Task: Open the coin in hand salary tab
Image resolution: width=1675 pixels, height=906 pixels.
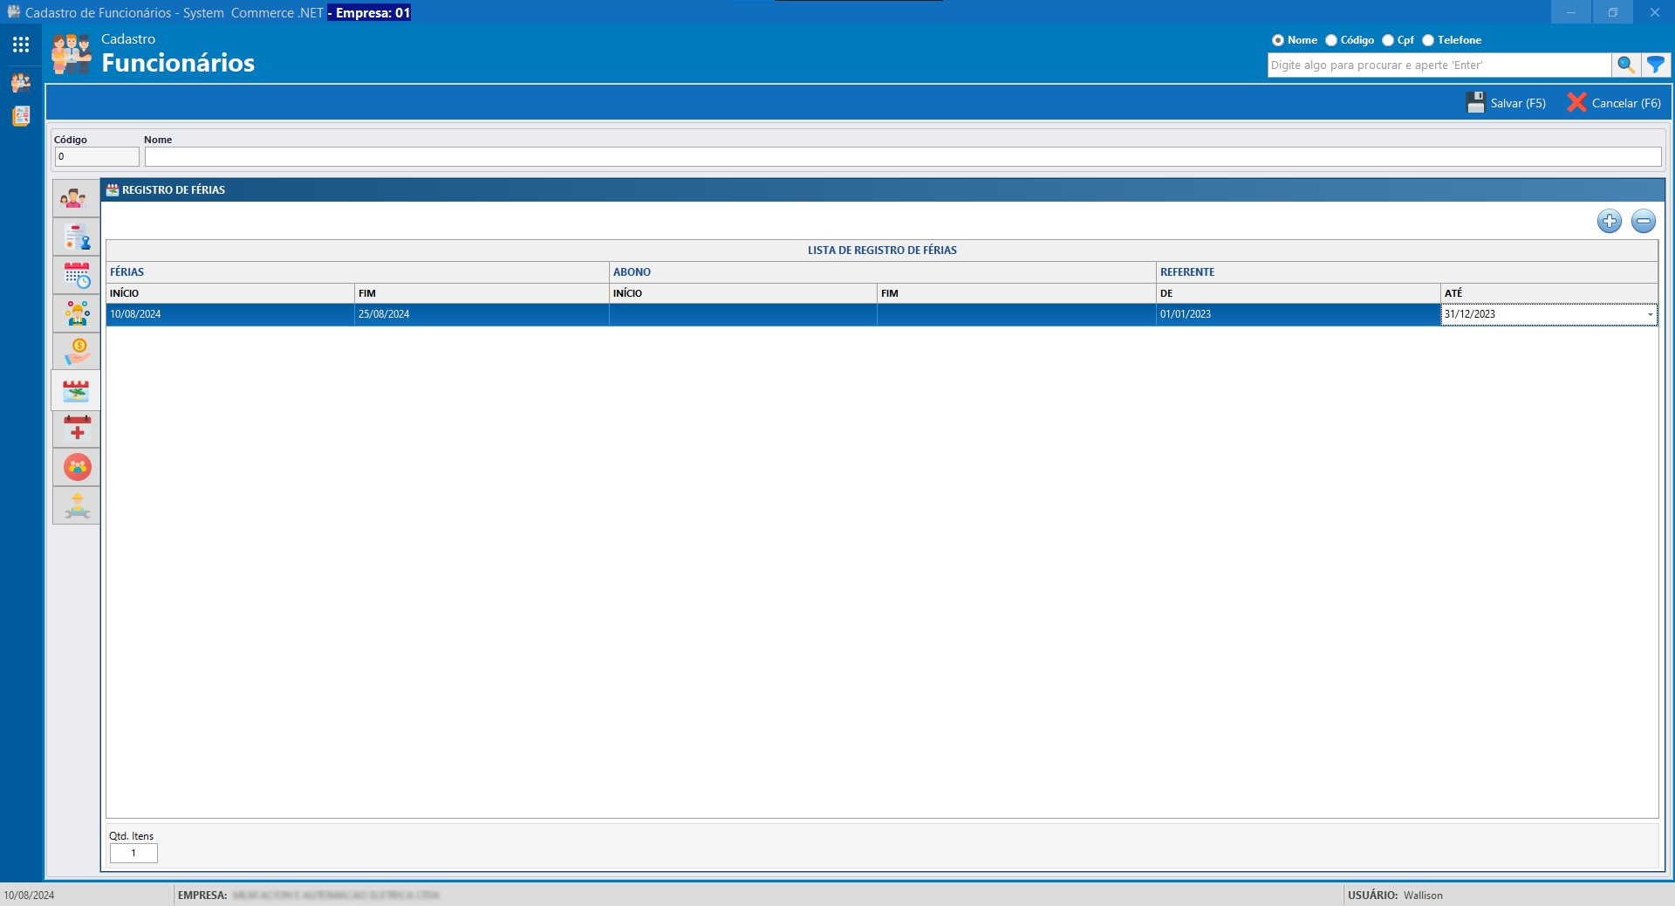Action: click(x=77, y=352)
